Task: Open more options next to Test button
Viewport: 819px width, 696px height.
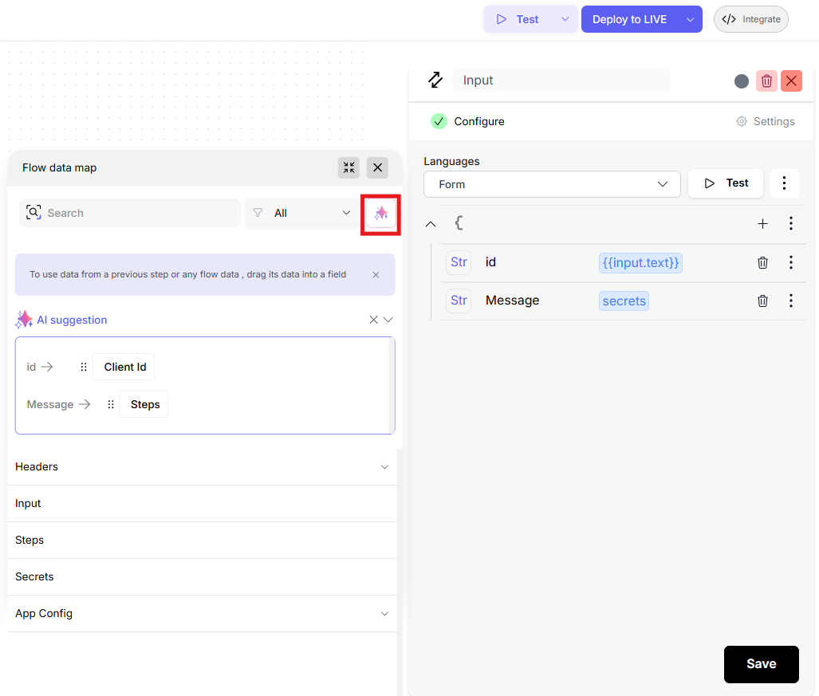Action: [x=784, y=183]
